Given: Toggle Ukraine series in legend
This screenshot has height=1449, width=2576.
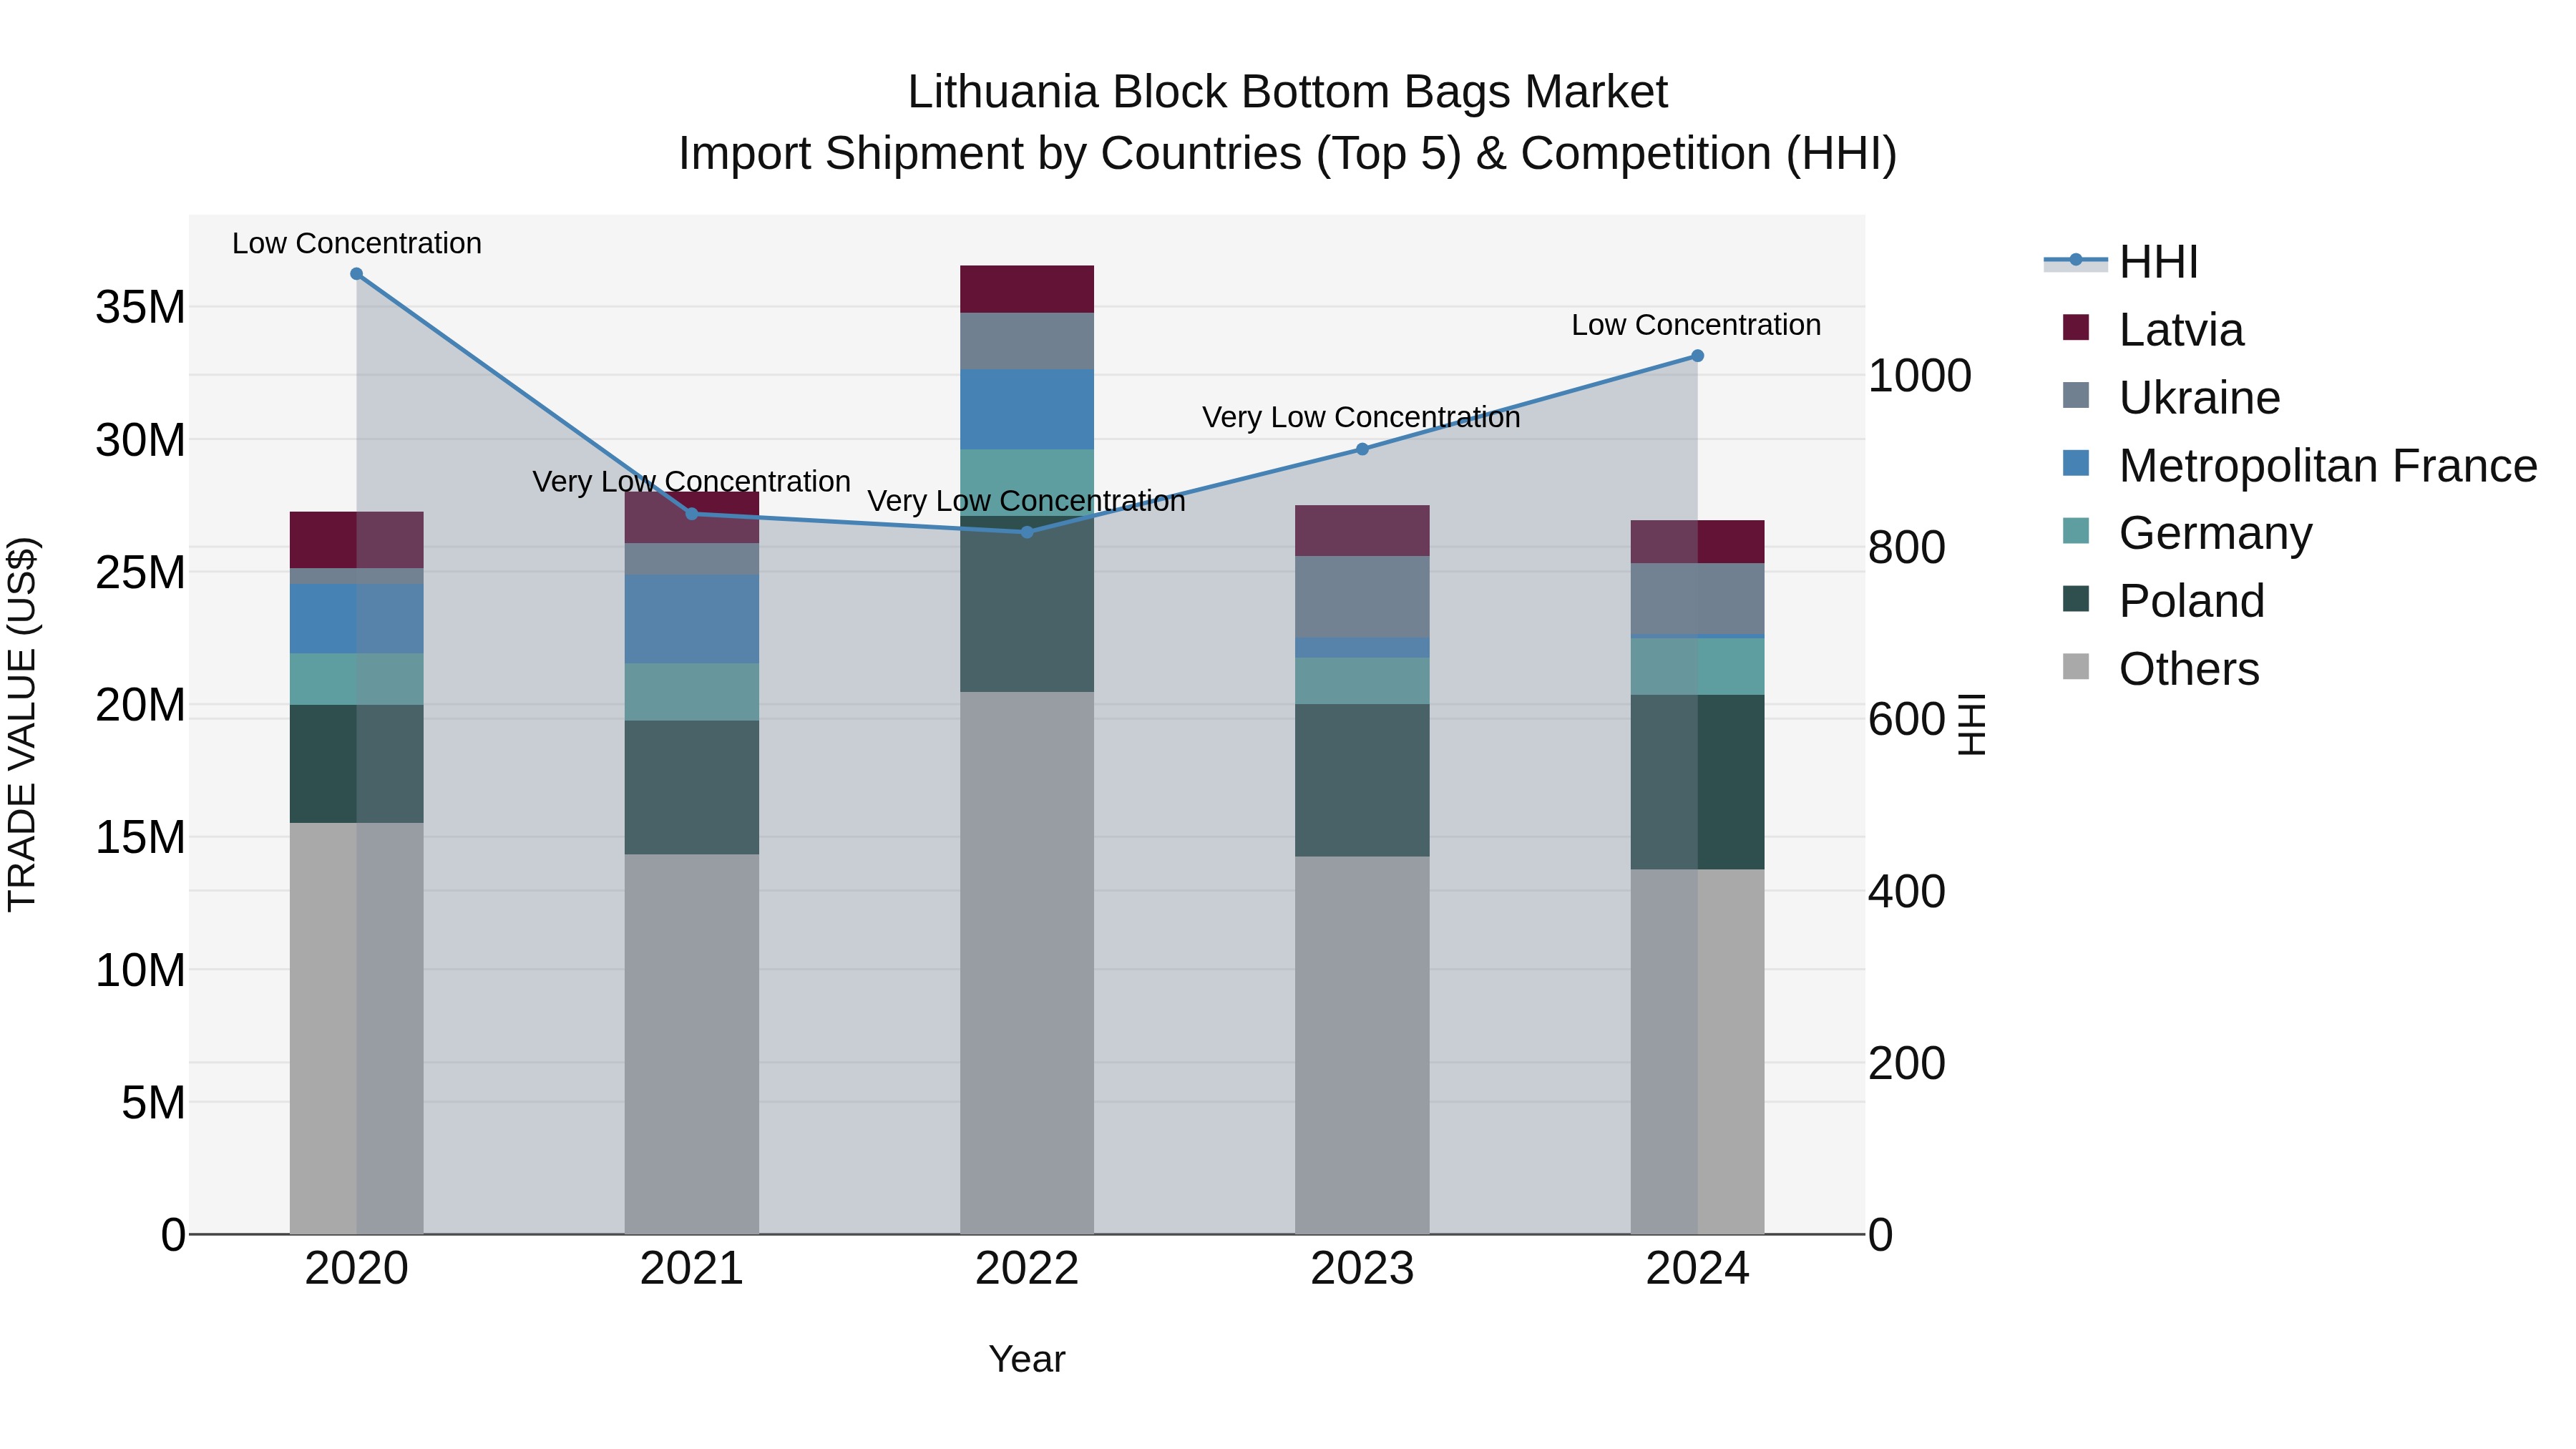Looking at the screenshot, I should (2170, 398).
